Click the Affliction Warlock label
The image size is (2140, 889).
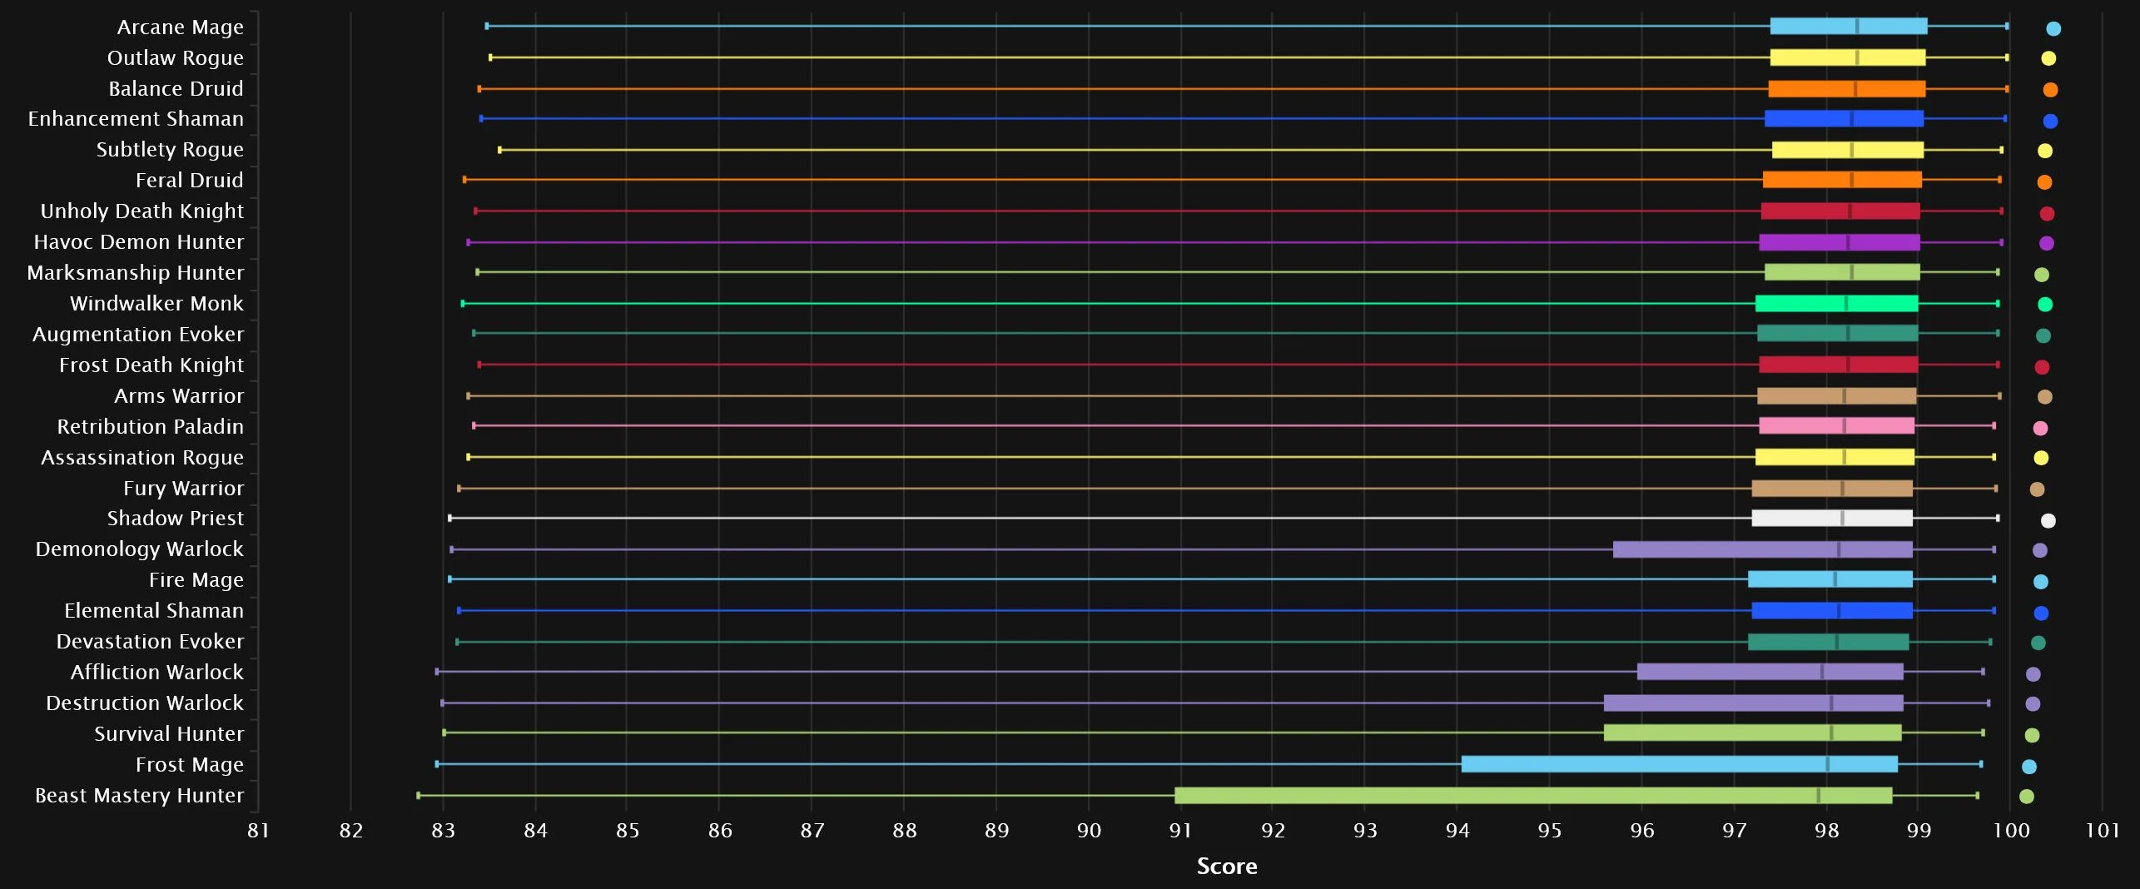157,673
